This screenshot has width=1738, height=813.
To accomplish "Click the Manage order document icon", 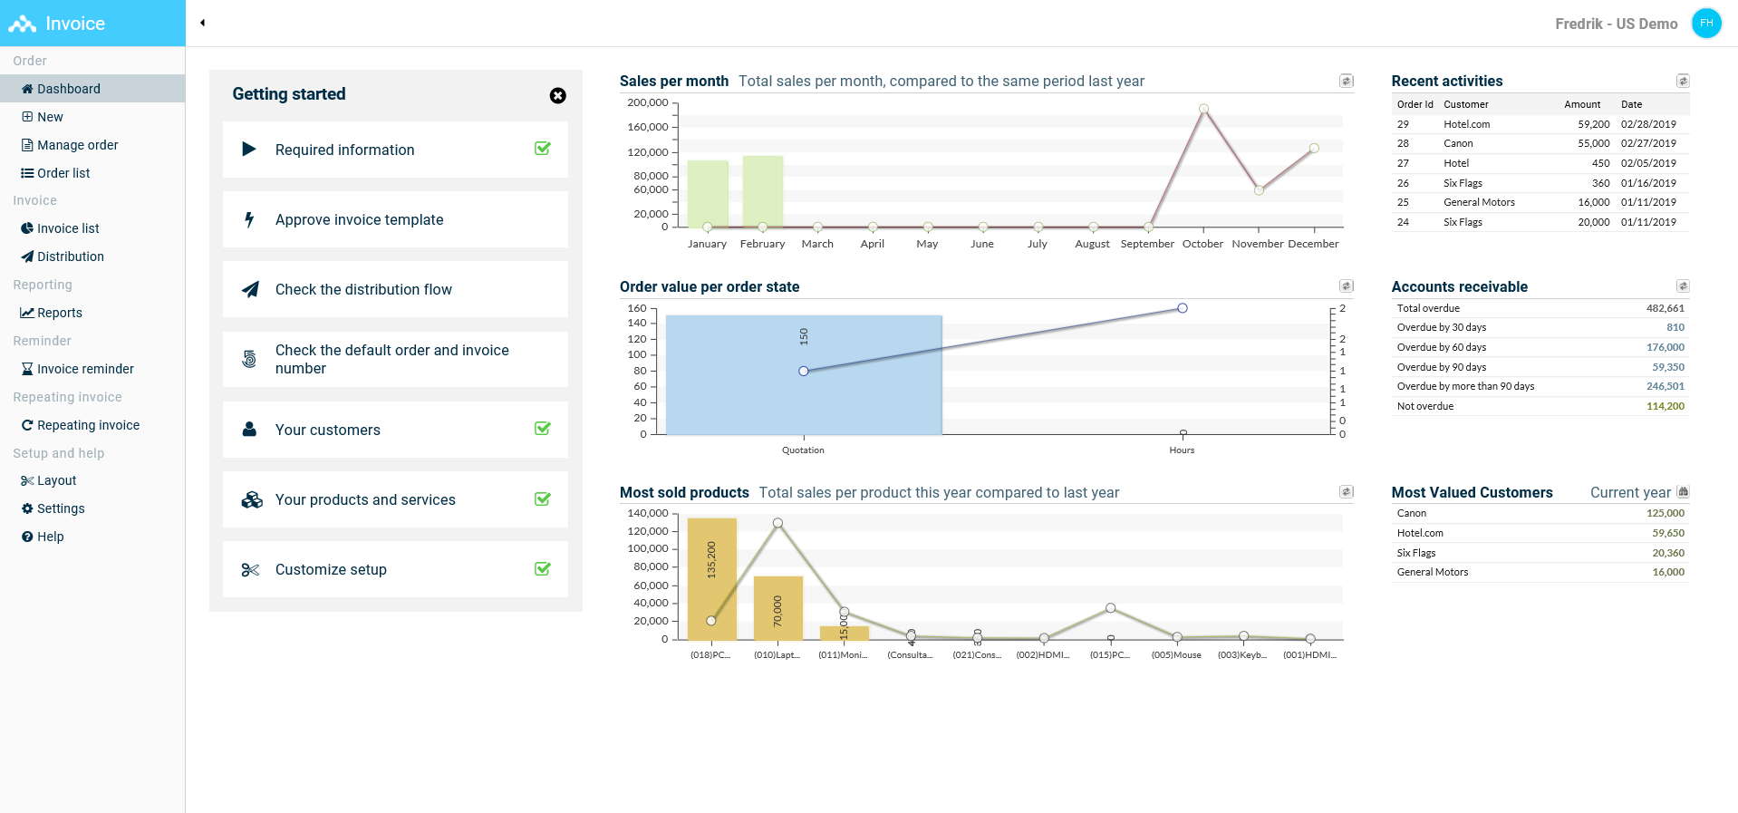I will click(27, 145).
